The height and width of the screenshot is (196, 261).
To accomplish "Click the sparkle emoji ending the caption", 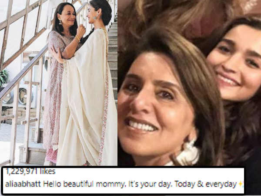I will (241, 184).
